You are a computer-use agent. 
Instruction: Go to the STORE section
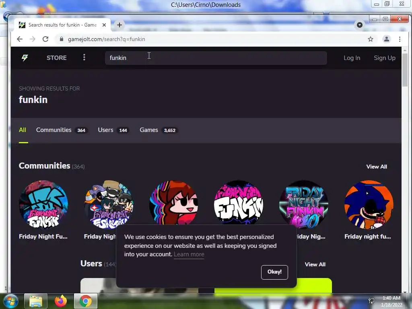click(x=56, y=58)
